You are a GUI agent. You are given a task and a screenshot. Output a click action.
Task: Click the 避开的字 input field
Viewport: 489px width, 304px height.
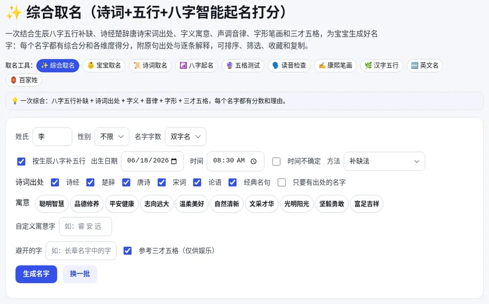point(81,250)
